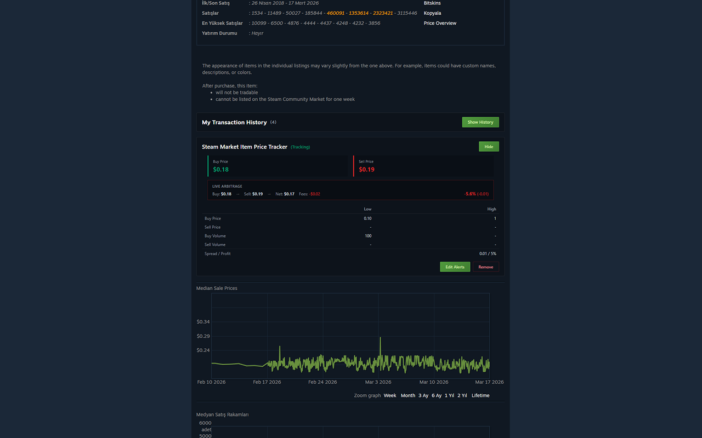Set graph zoom to 6 Ay

tap(437, 395)
